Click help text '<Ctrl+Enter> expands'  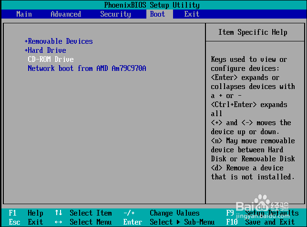click(249, 104)
